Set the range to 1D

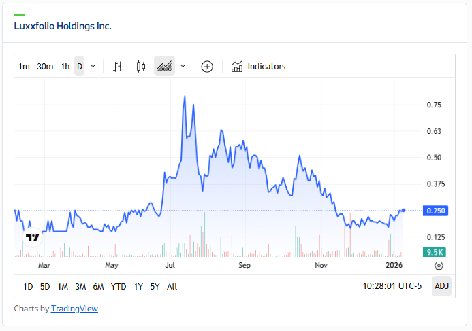pos(28,287)
